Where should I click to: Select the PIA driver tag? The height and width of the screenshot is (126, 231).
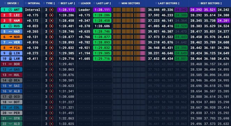click(x=12, y=48)
